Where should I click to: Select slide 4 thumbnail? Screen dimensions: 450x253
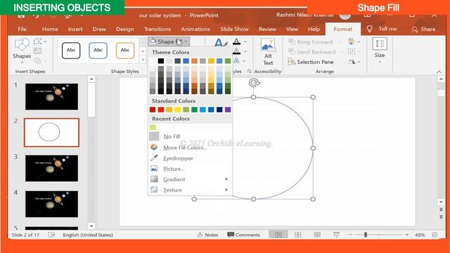point(51,204)
